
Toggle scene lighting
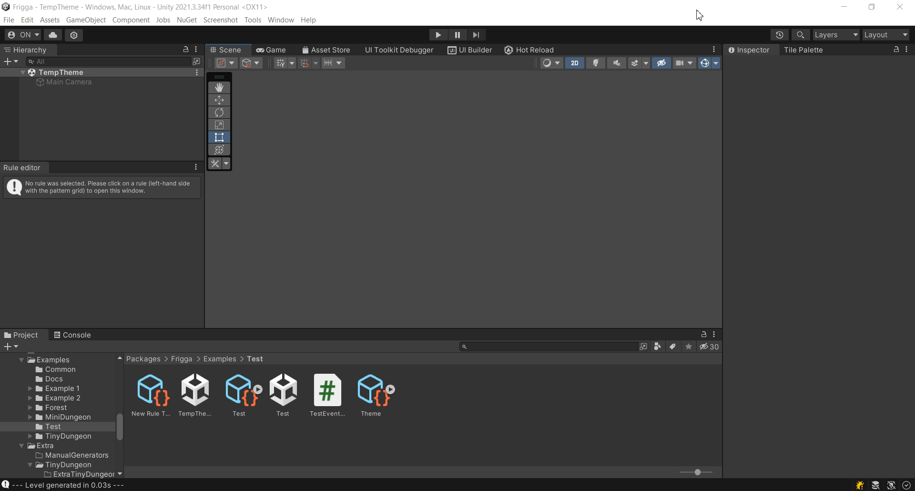(596, 63)
